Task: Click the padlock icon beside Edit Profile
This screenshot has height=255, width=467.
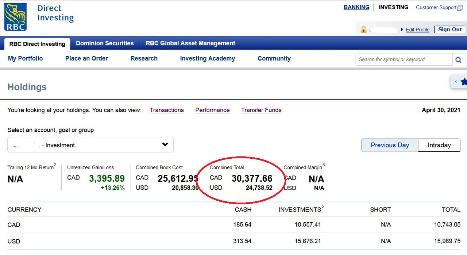Action: [x=363, y=30]
